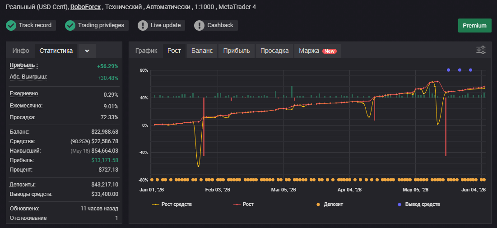Click the +30.48% absolute gain value

tap(108, 78)
